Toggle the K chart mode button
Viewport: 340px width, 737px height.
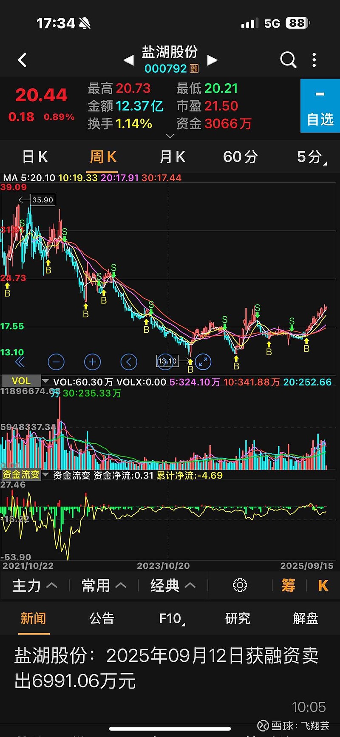pyautogui.click(x=323, y=586)
